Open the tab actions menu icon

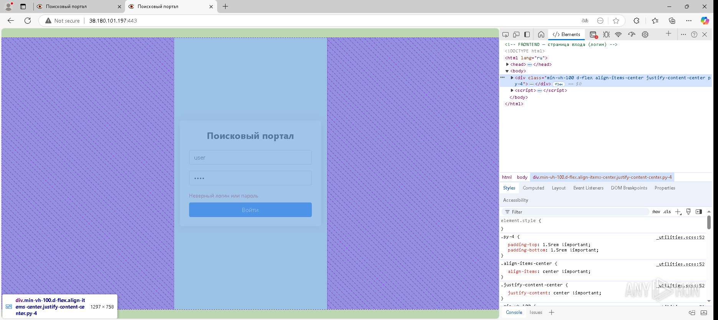point(23,7)
